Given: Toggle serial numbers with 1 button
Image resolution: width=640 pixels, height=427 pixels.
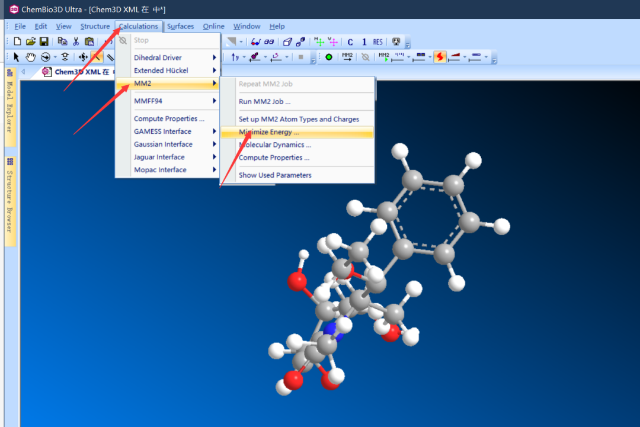Looking at the screenshot, I should tap(364, 42).
